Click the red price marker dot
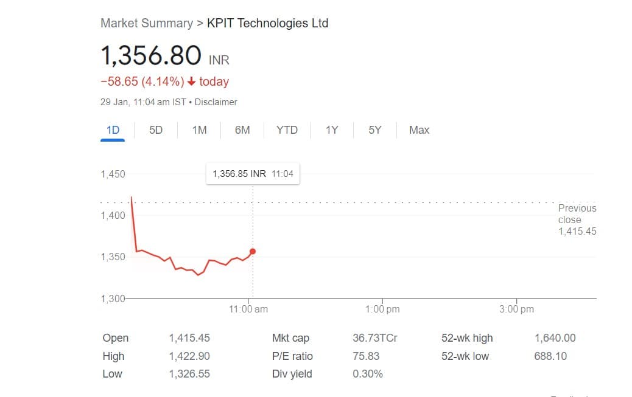Image resolution: width=632 pixels, height=397 pixels. coord(253,251)
